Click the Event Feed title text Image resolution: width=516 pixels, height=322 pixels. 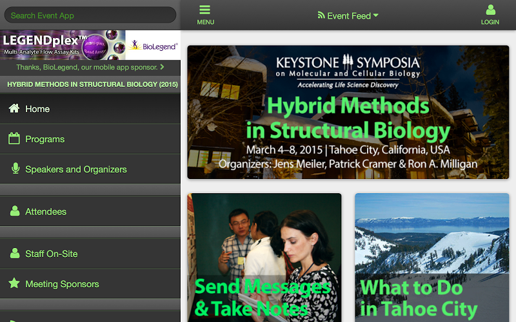click(349, 15)
